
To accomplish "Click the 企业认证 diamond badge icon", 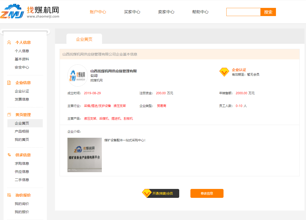I will pos(224,72).
